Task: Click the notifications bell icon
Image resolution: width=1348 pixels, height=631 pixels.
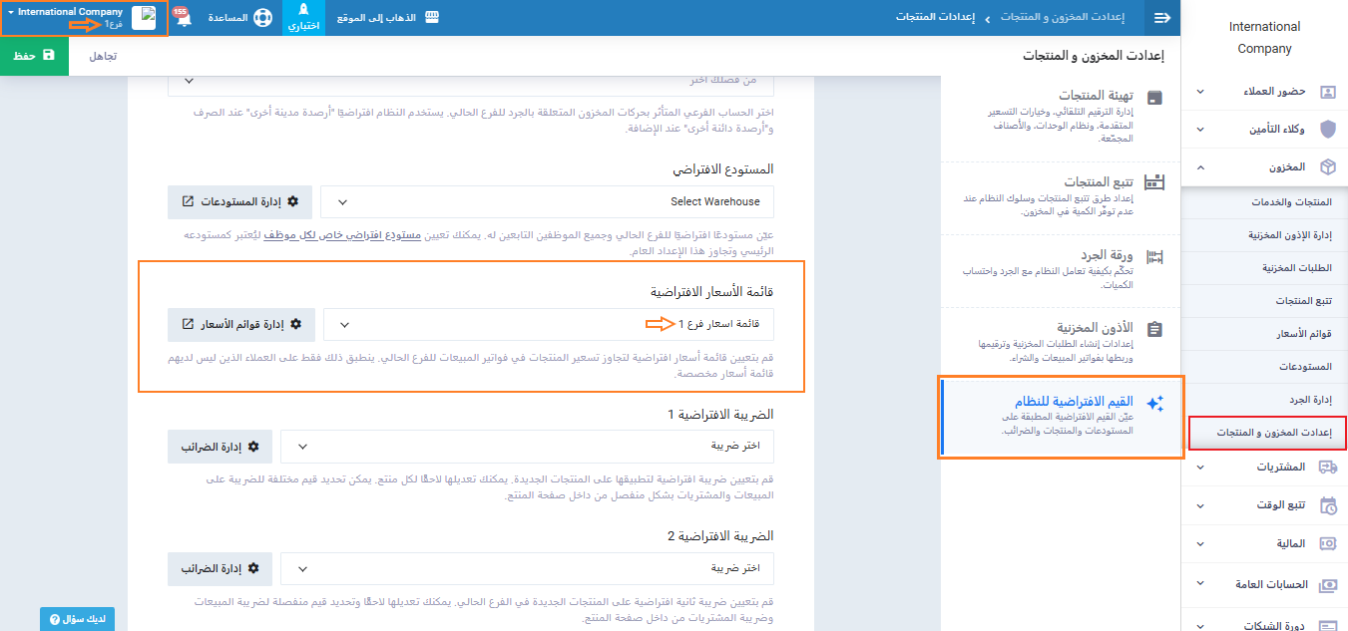Action: click(x=183, y=19)
